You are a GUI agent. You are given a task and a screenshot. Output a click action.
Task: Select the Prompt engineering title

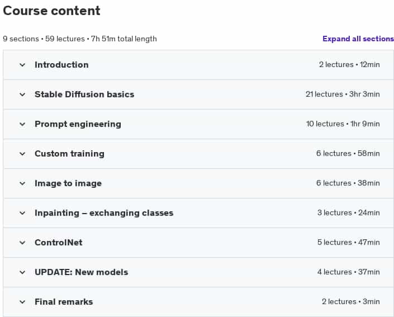point(78,124)
